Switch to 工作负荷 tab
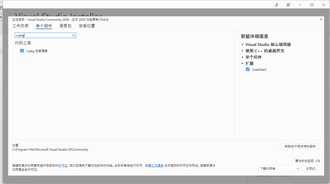Screen dimensions: 330x184 click(20, 26)
